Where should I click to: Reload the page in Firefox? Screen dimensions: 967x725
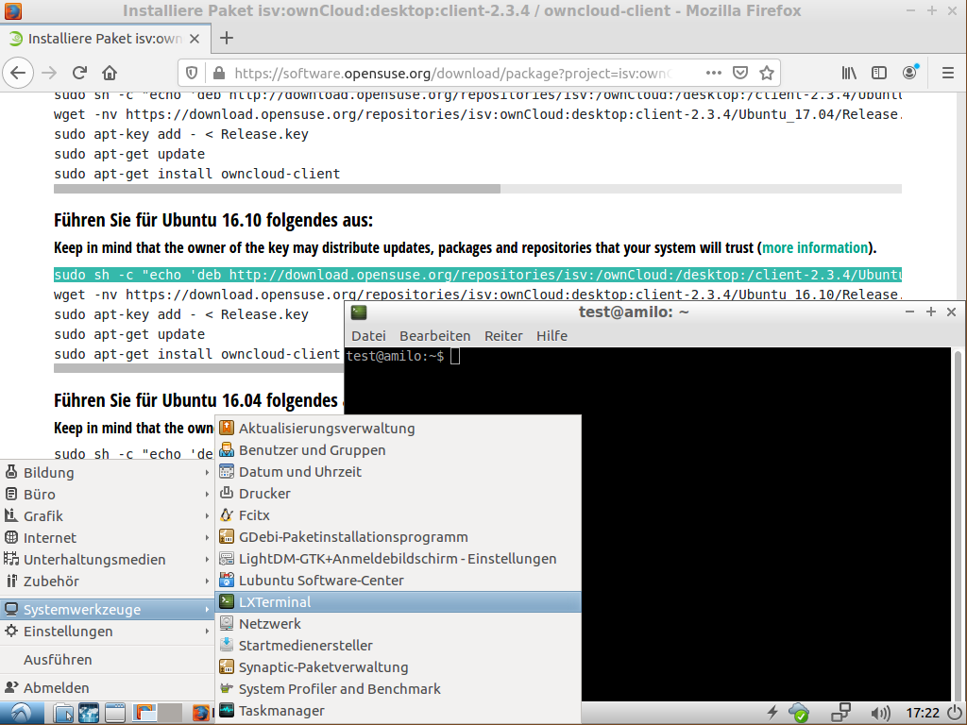[x=79, y=74]
